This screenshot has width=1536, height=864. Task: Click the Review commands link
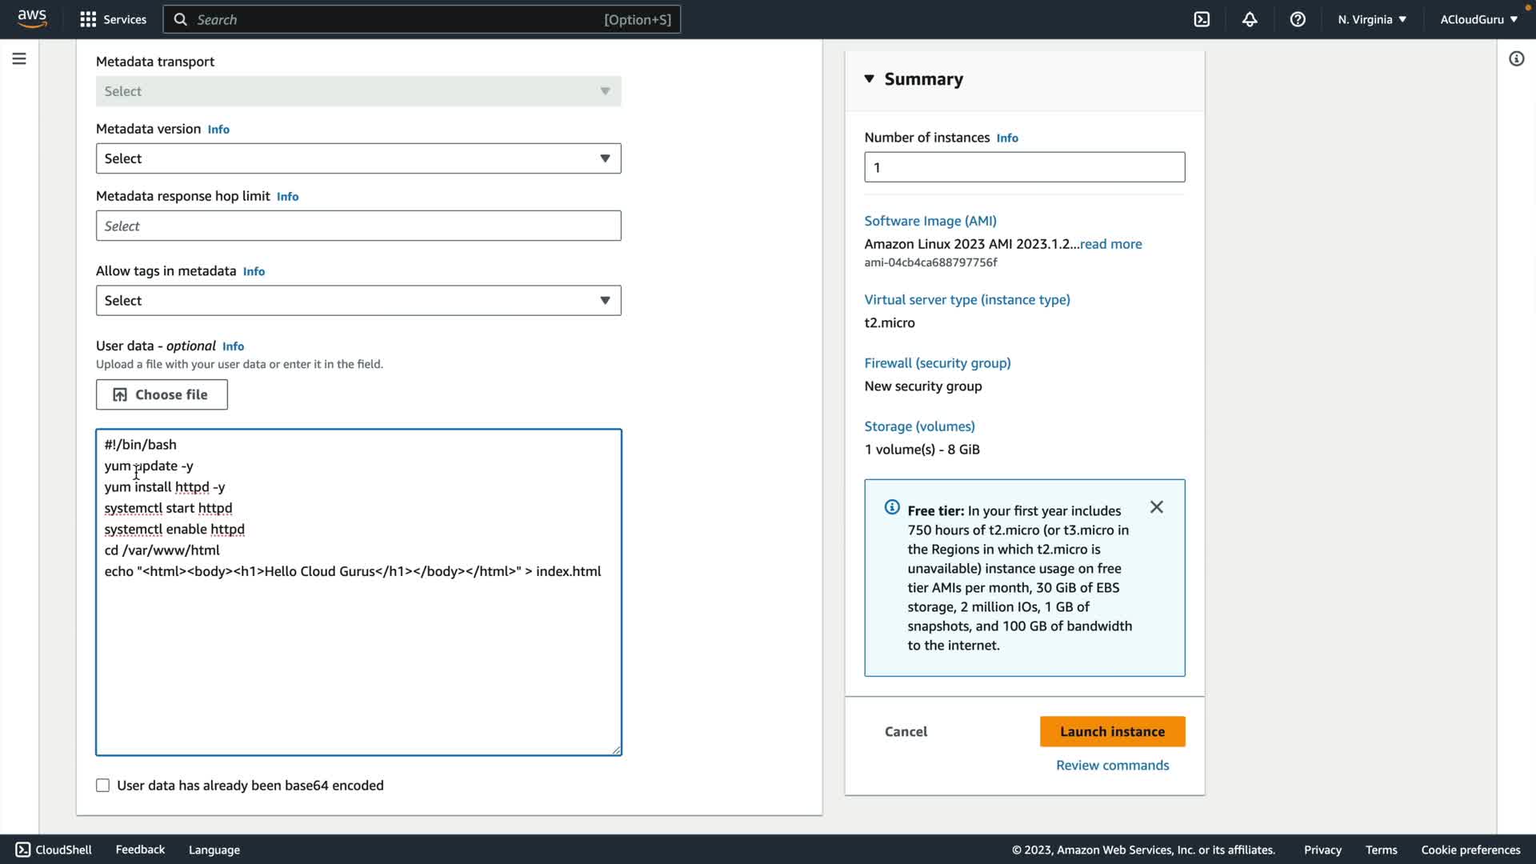point(1112,766)
